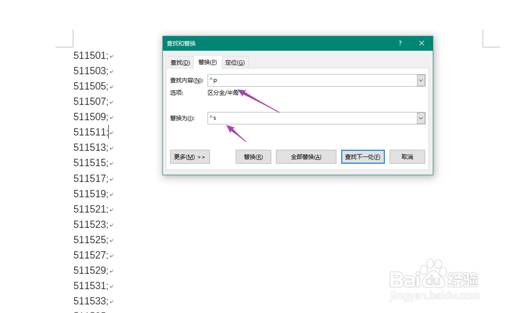Click document line 511519;

click(91, 194)
